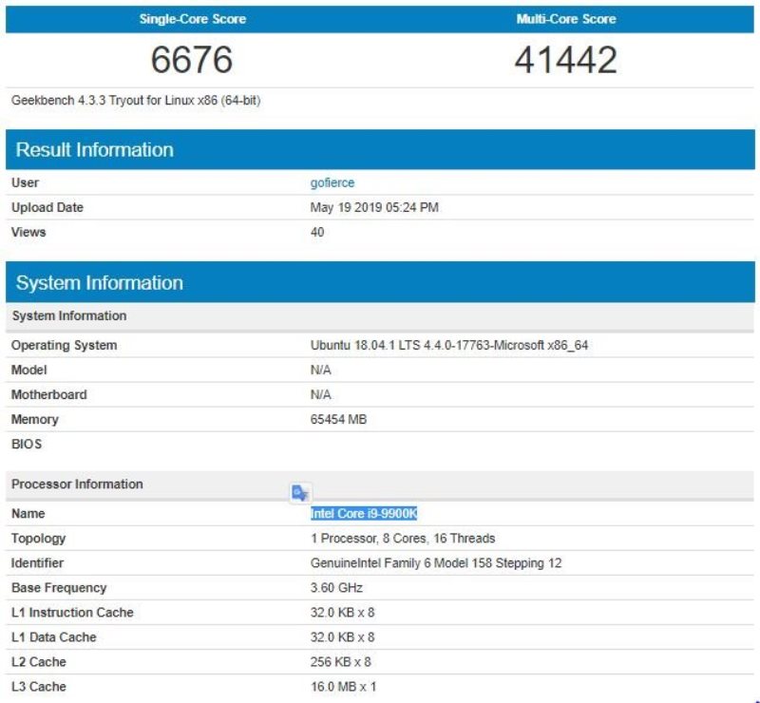The height and width of the screenshot is (703, 760).
Task: Click the Single-Core Score header bar
Action: [x=192, y=19]
